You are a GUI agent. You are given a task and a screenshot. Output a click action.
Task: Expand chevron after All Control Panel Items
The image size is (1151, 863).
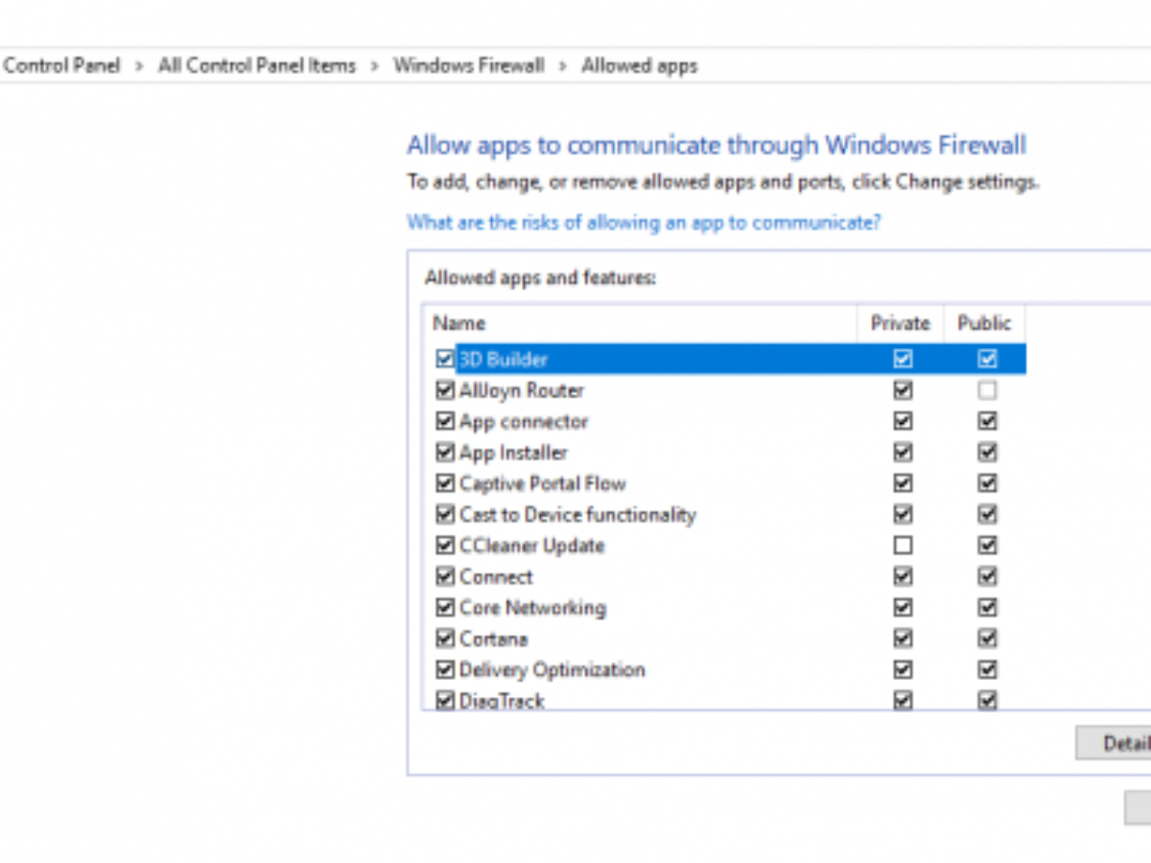(x=375, y=66)
